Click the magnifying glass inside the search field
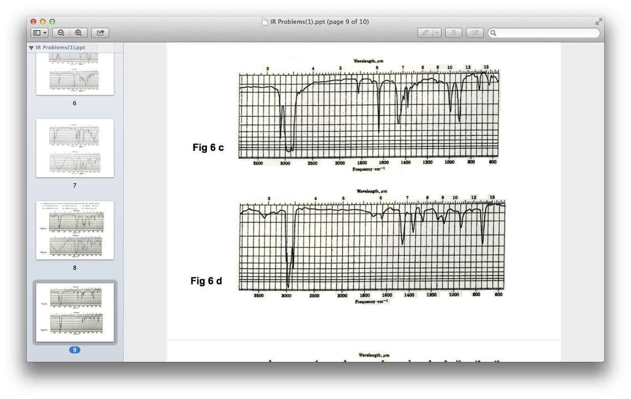 (494, 33)
